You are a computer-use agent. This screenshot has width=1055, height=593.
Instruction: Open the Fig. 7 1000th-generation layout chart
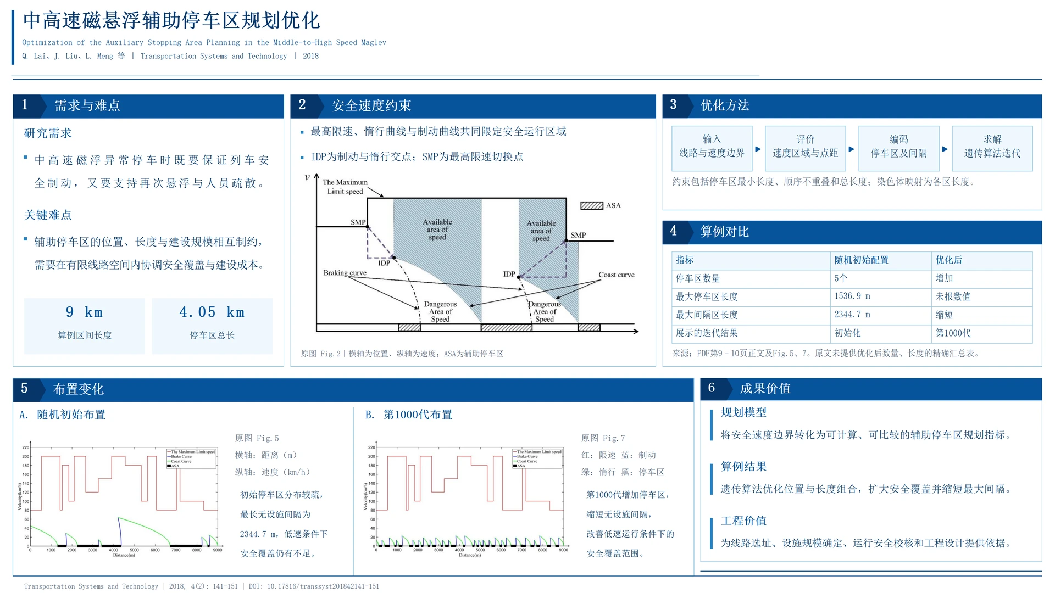point(465,499)
